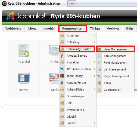Select the Ryds 695-klubben Administration browser tab
137x129 pixels.
pyautogui.click(x=34, y=4)
